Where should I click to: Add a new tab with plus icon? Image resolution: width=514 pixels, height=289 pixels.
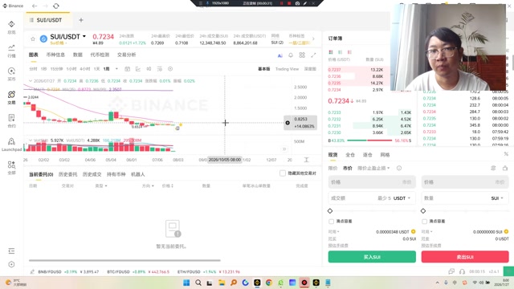81,20
